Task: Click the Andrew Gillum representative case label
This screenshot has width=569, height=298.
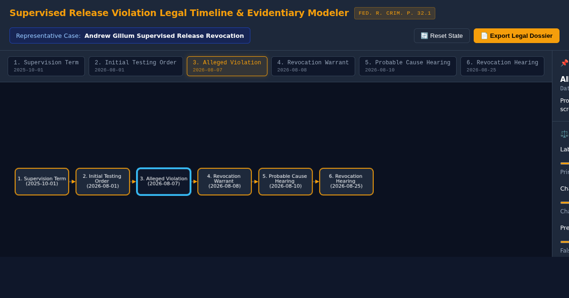Action: pyautogui.click(x=130, y=35)
